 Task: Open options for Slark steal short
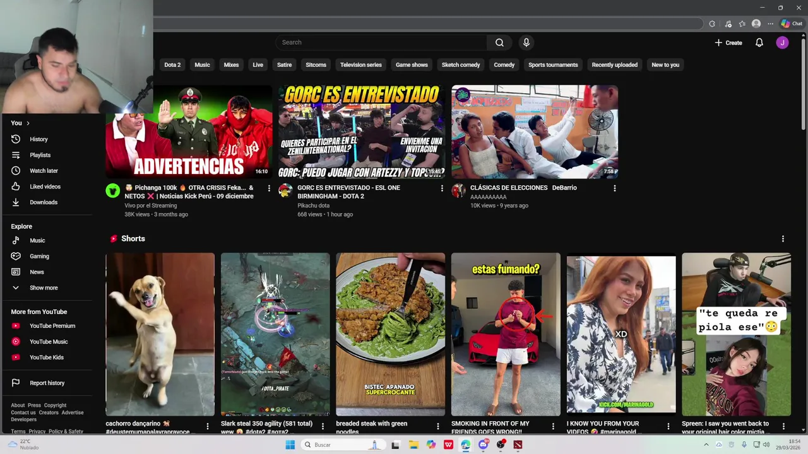click(323, 427)
